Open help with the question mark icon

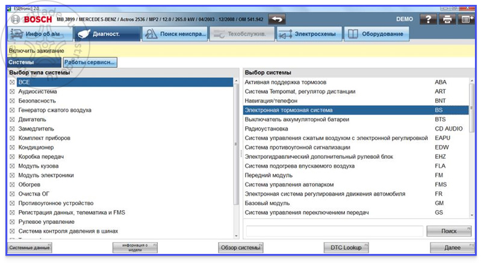(x=428, y=19)
